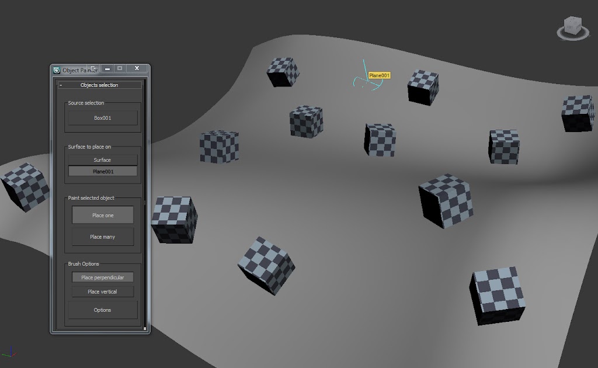Click the Plane001 tooltip label in viewport
The width and height of the screenshot is (598, 368).
point(379,75)
